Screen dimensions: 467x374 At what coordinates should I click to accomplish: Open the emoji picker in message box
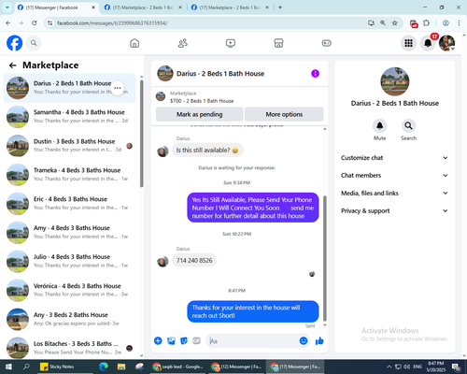pos(304,341)
